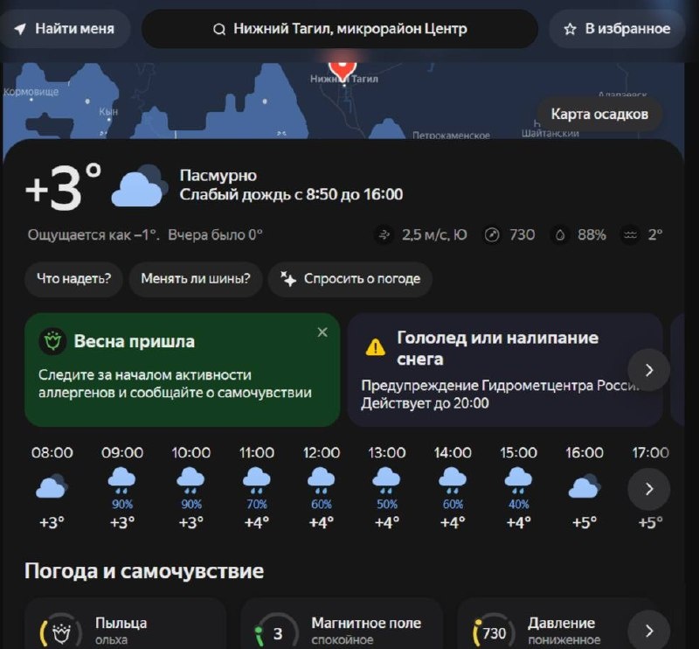Select the 12:00 hourly forecast entry
The image size is (699, 649).
(x=322, y=487)
